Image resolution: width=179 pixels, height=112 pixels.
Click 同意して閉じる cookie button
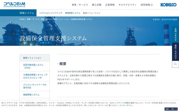(171, 109)
